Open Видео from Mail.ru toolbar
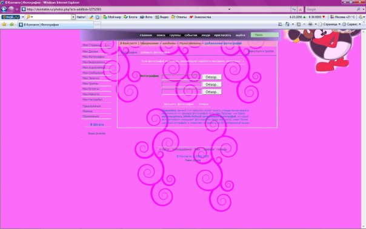This screenshot has height=229, width=366. [162, 17]
